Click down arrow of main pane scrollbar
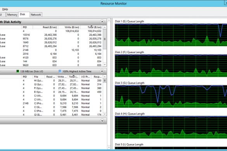This screenshot has height=151, width=227. coord(109,147)
